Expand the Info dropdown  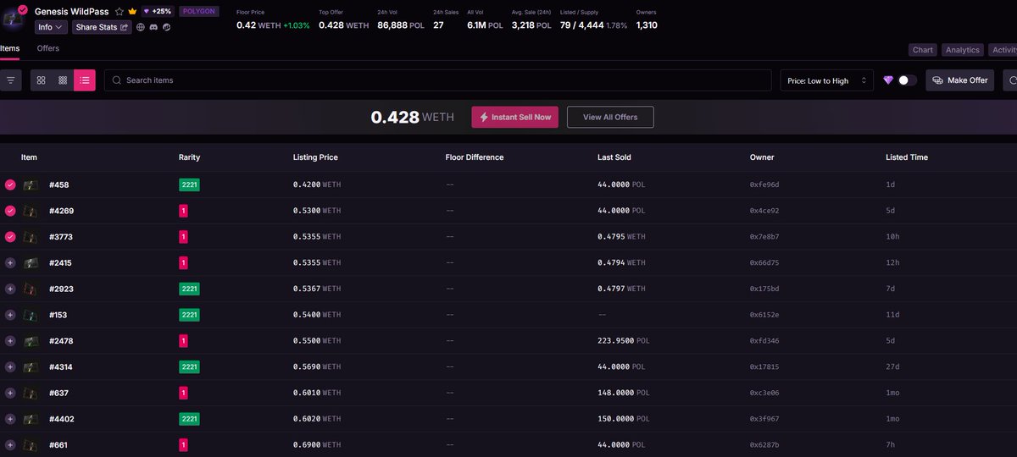click(51, 27)
